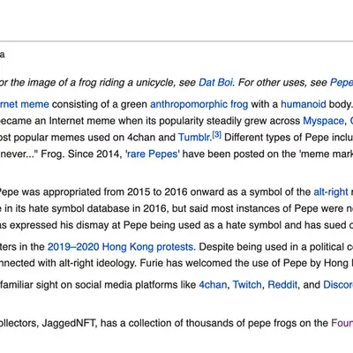Click the partially shown Internet meme link
Image resolution: width=353 pixels, height=353 pixels.
tap(25, 104)
